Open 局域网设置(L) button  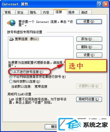point(89,100)
